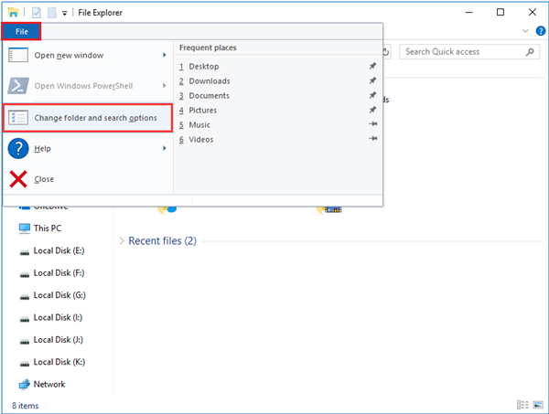Pin Music in the Frequent places list

[373, 123]
